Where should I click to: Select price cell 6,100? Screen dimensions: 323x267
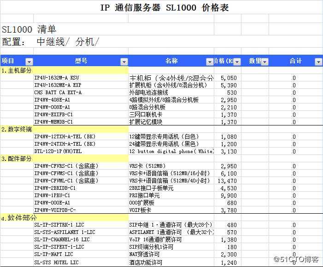pos(228,173)
